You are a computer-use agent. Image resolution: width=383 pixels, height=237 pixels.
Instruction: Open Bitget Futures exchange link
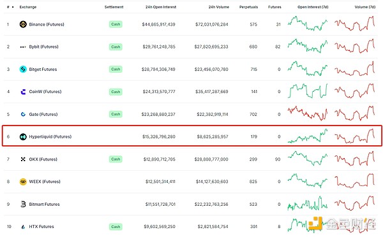pyautogui.click(x=43, y=69)
